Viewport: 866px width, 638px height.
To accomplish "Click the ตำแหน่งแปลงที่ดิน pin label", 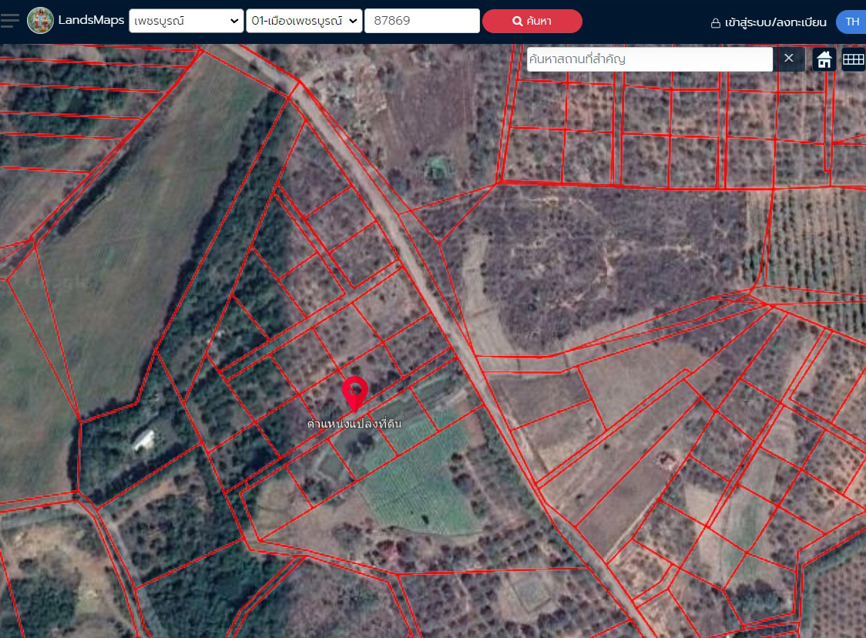I will [x=354, y=424].
